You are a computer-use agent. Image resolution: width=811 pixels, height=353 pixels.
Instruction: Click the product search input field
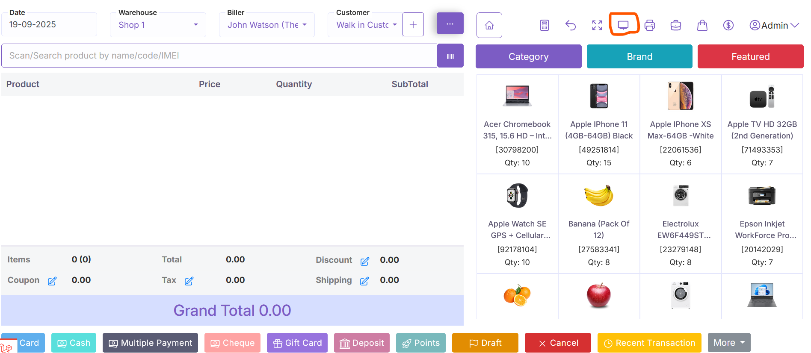coord(219,56)
